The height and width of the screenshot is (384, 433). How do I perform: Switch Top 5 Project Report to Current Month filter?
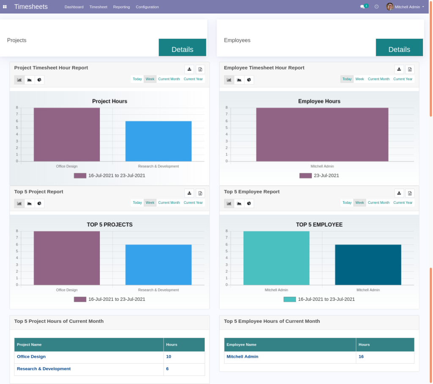pyautogui.click(x=169, y=203)
